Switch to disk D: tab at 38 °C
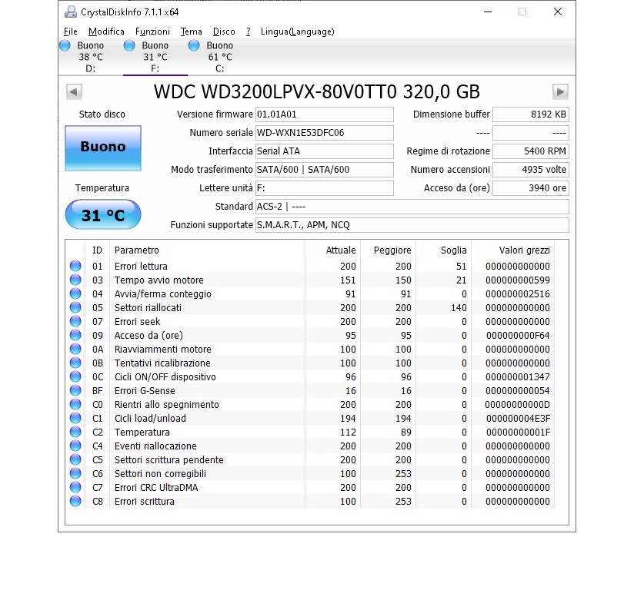Image resolution: width=634 pixels, height=590 pixels. coord(91,57)
